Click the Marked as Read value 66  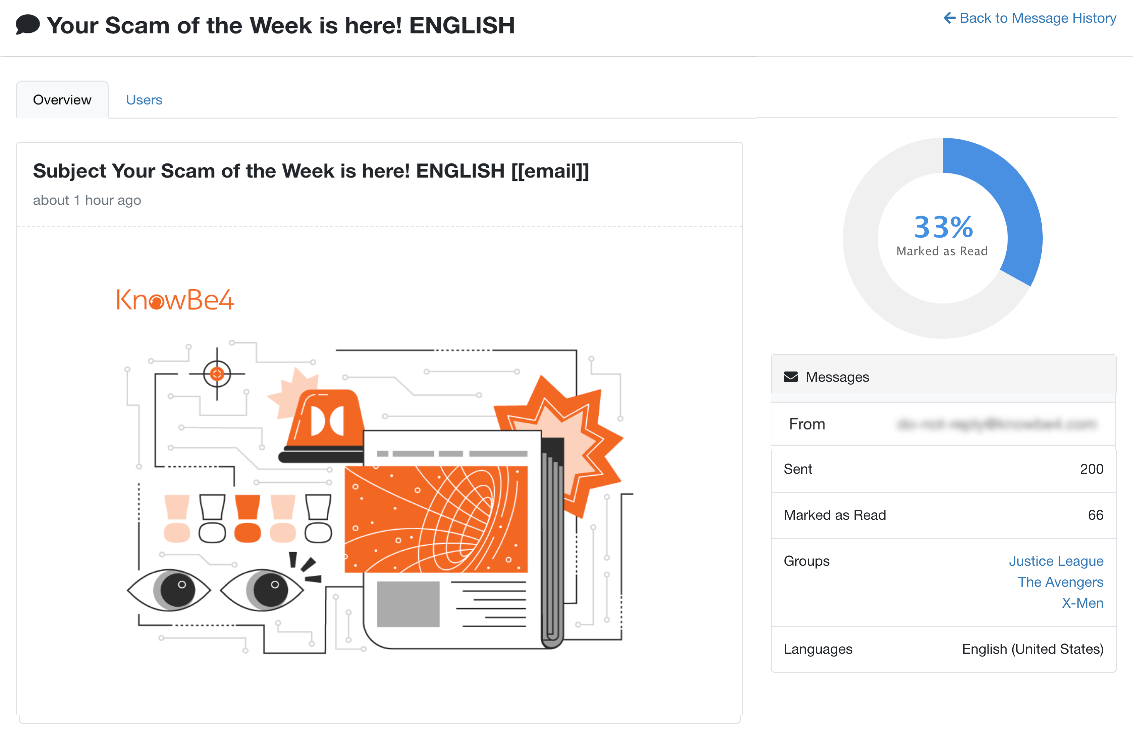(x=1096, y=515)
